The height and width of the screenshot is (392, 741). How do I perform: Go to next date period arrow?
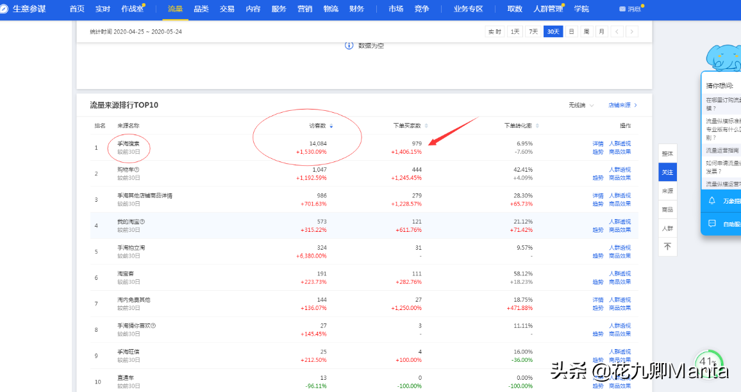pos(632,31)
